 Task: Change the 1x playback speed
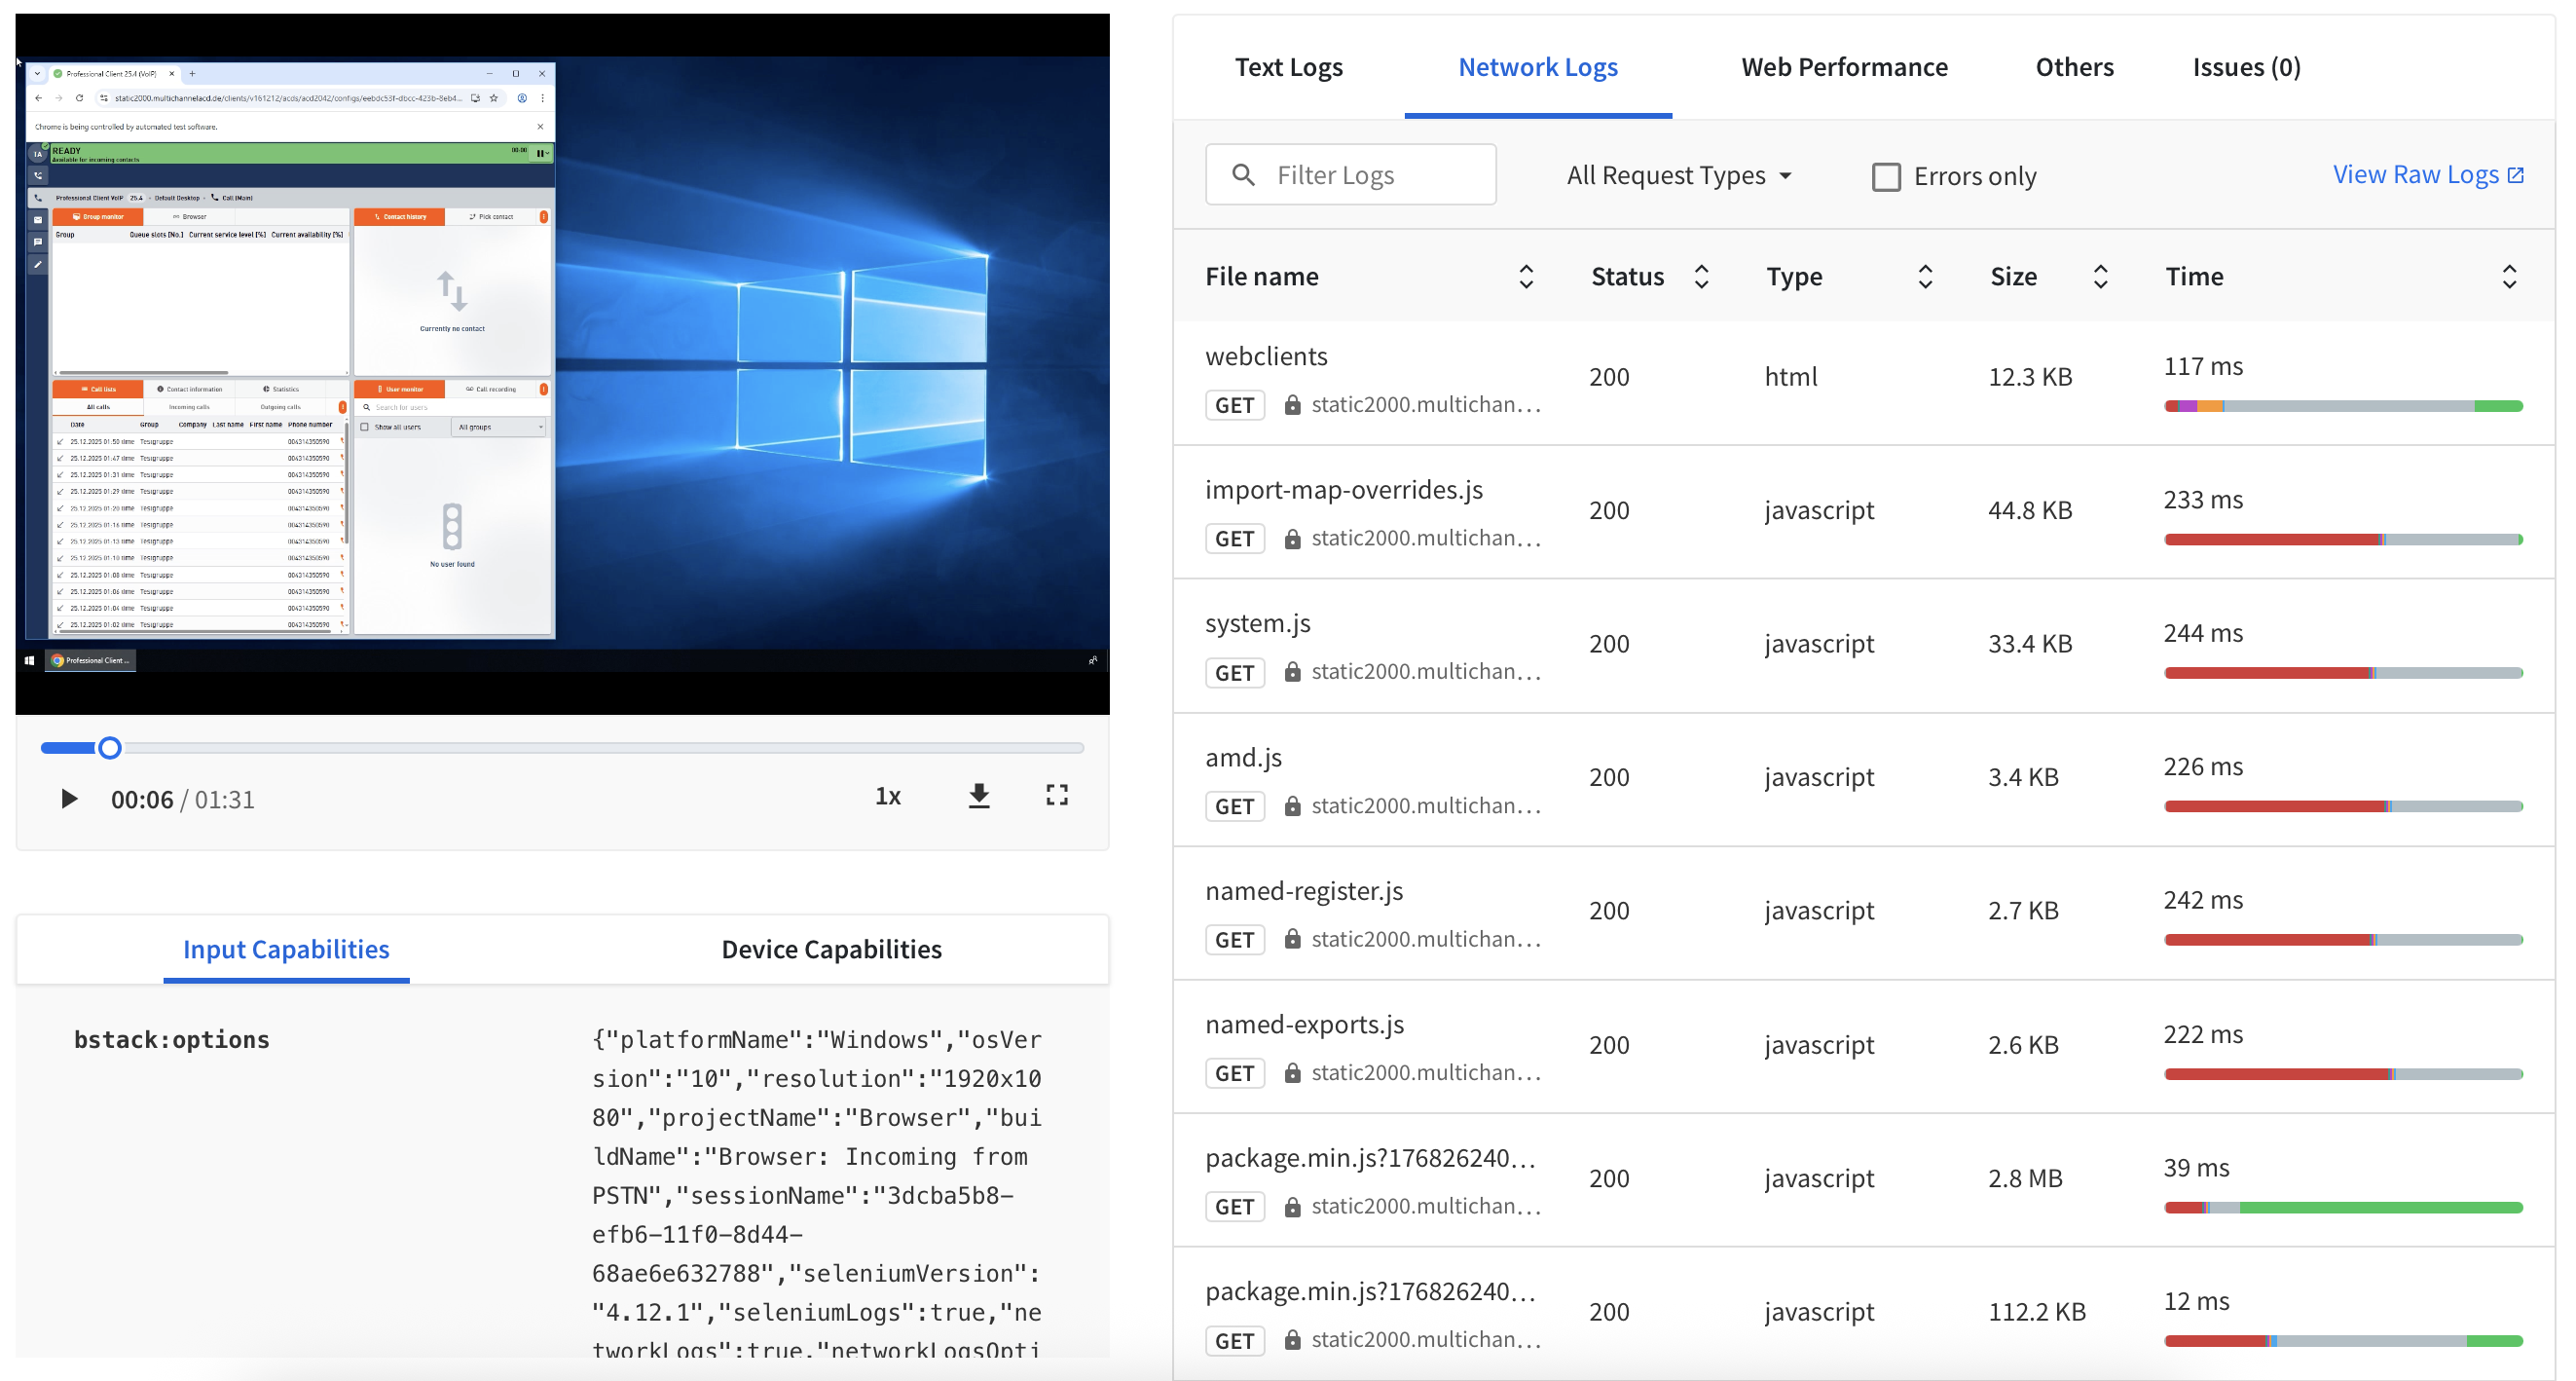888,796
